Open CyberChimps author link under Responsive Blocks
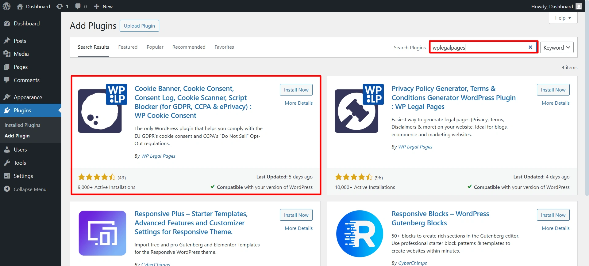The height and width of the screenshot is (266, 589). pos(412,263)
